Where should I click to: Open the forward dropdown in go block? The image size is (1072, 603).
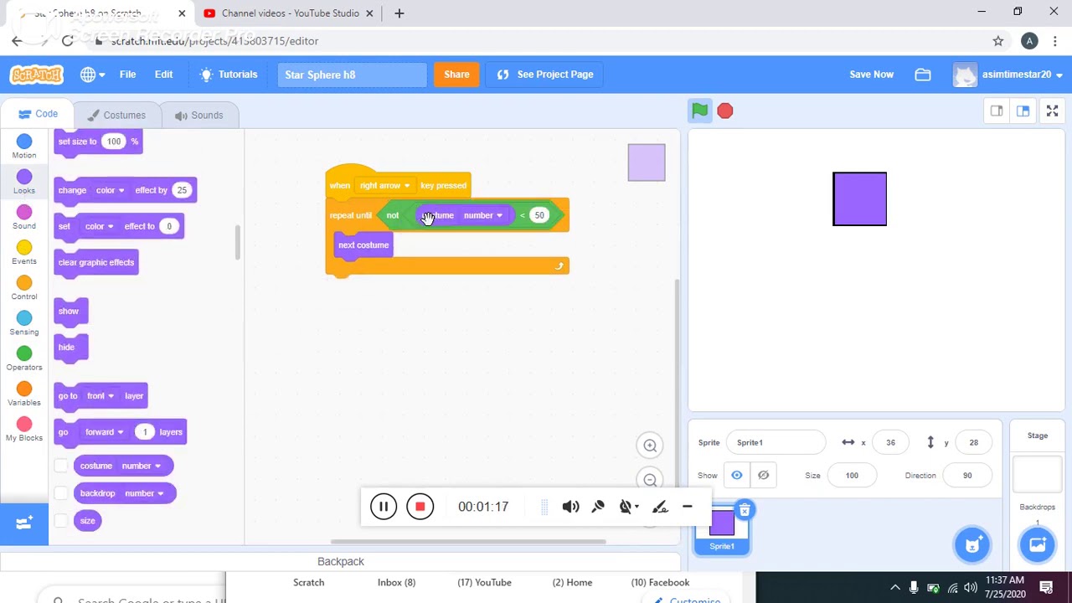point(104,432)
